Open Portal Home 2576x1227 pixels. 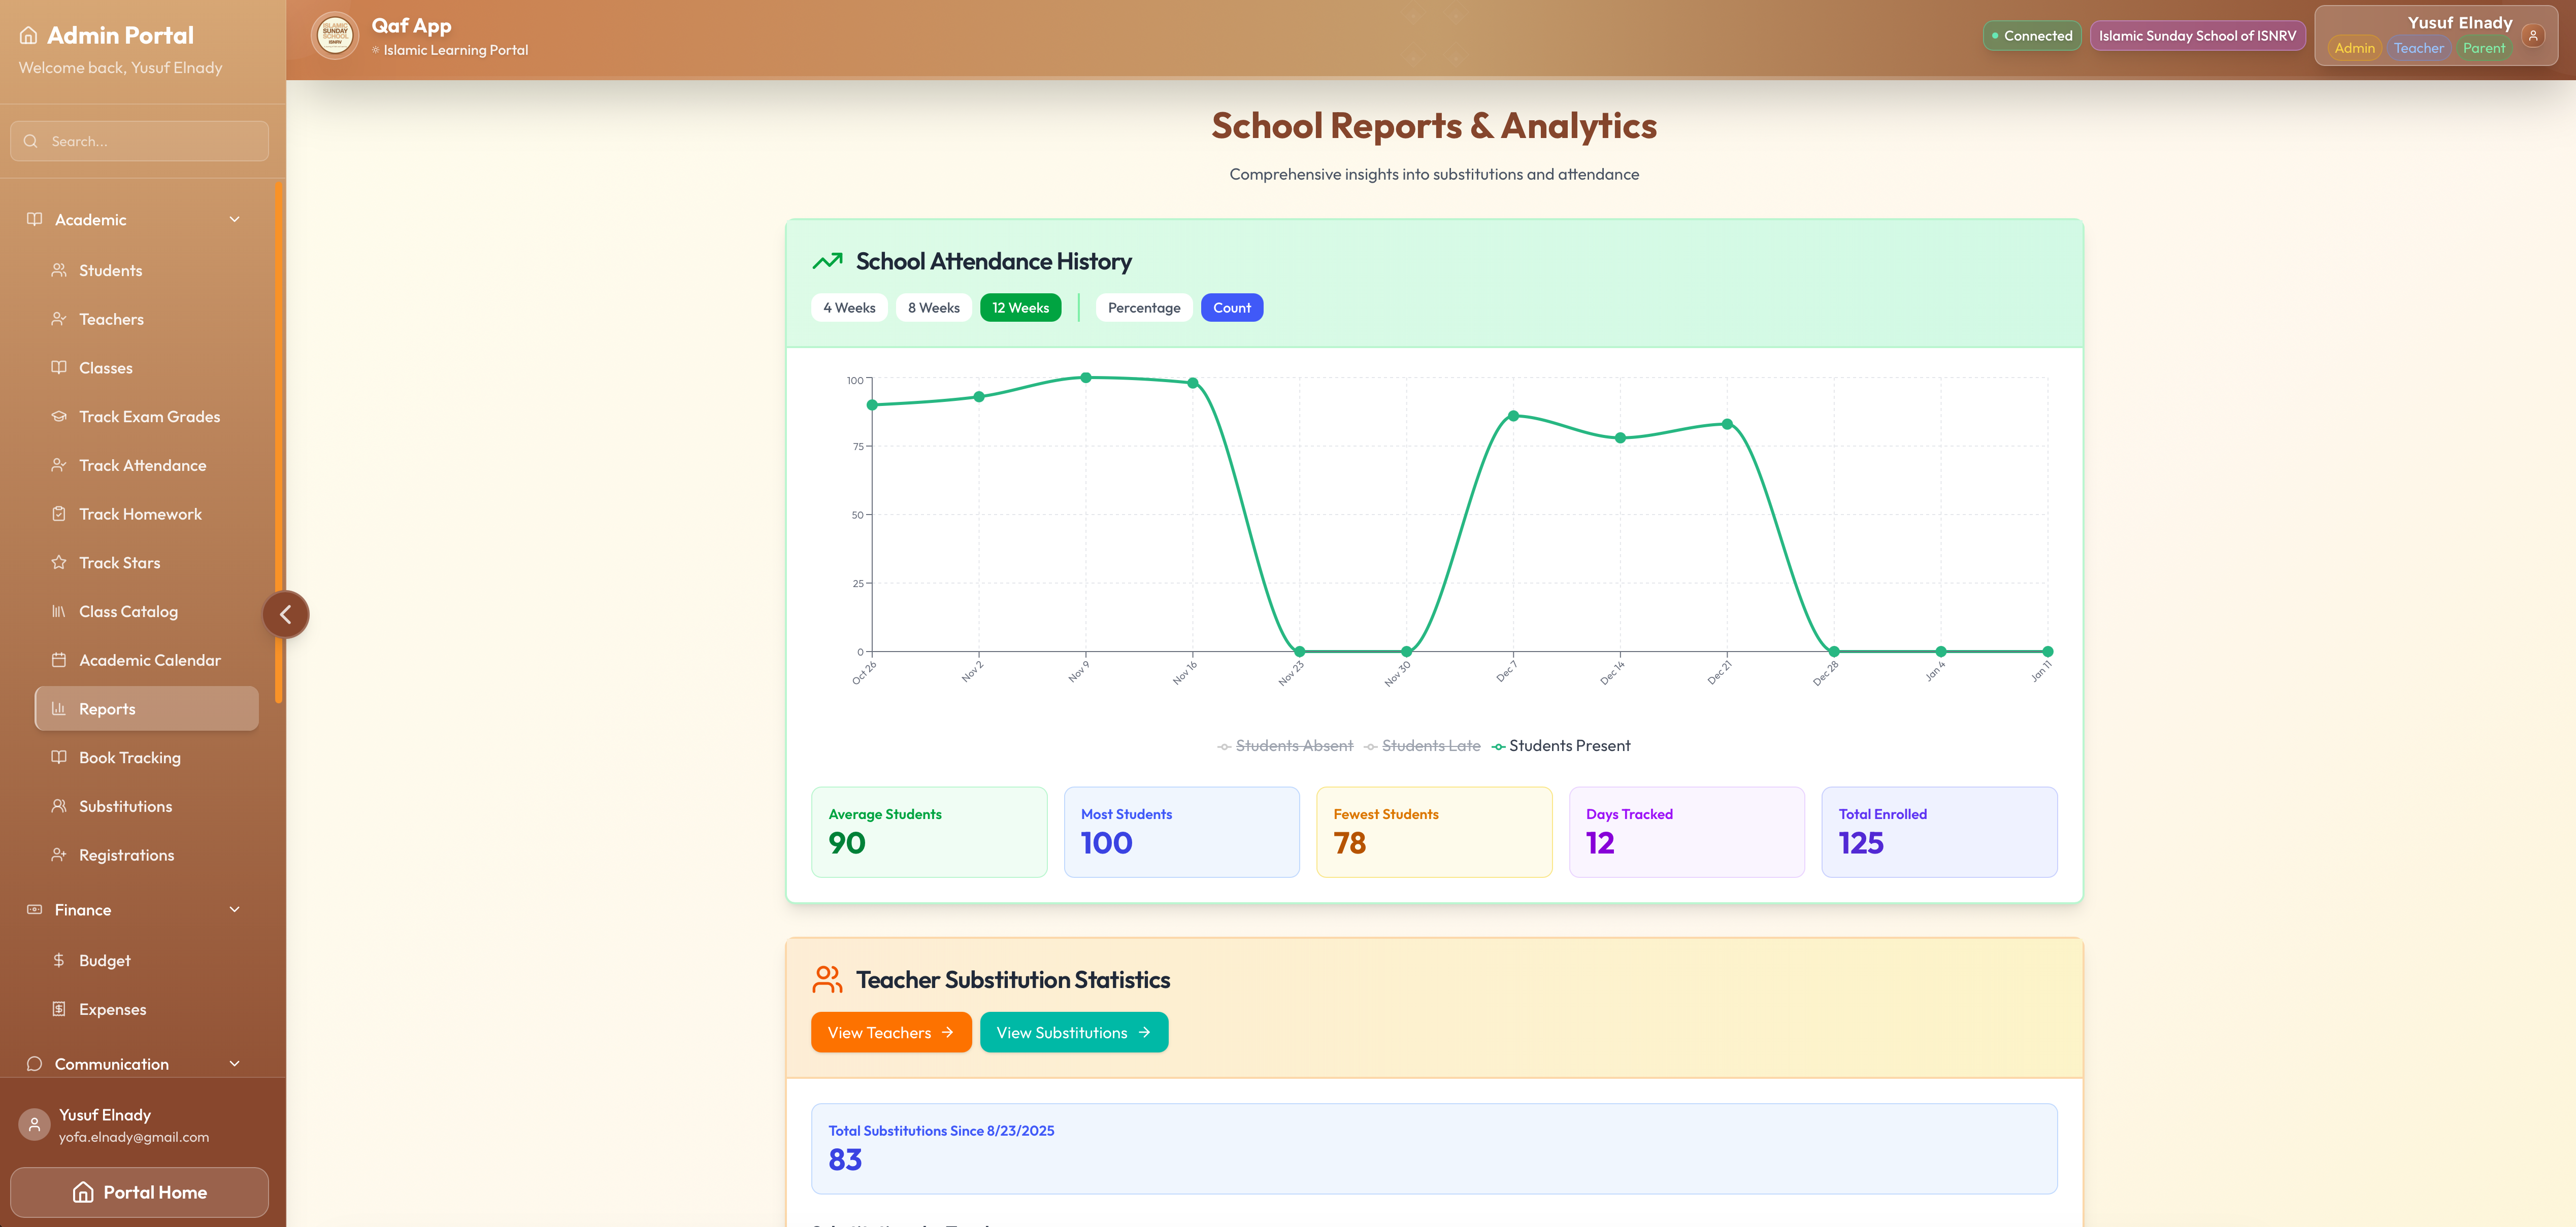(139, 1192)
